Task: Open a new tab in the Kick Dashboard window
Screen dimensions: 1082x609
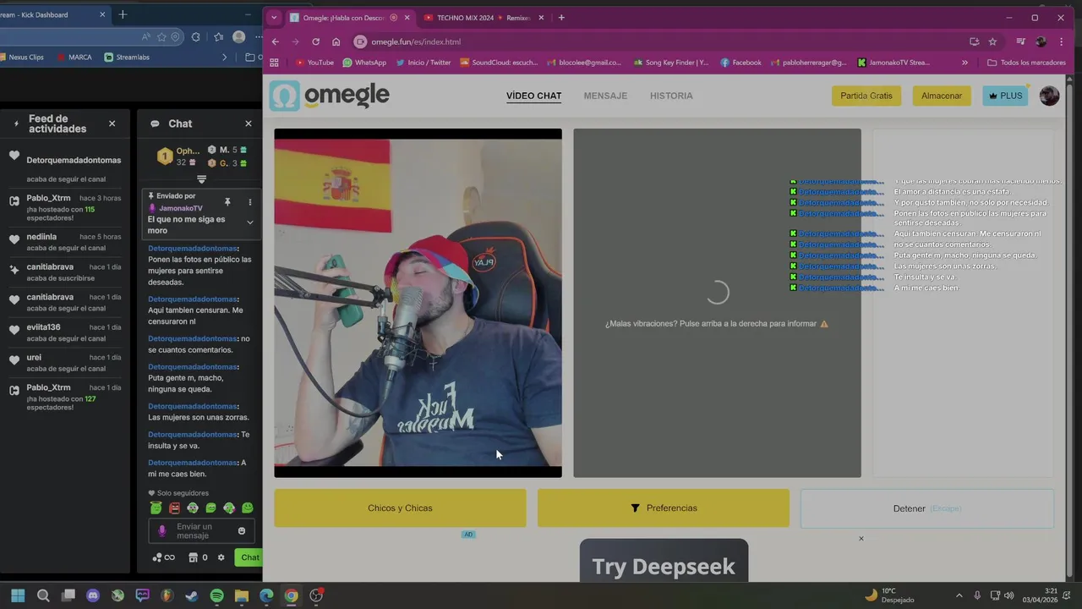Action: [123, 14]
